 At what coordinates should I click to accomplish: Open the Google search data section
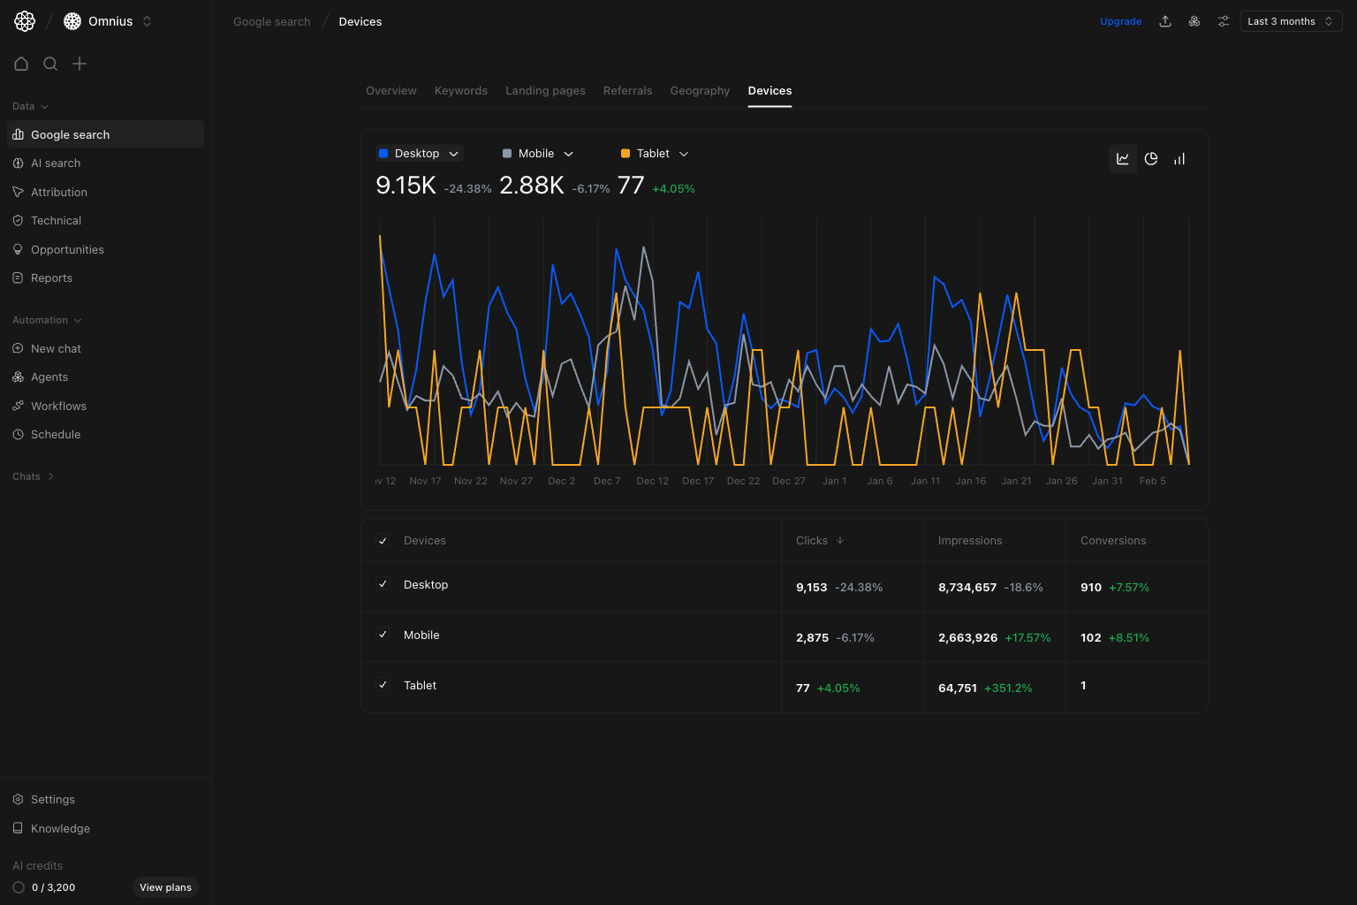click(x=71, y=134)
